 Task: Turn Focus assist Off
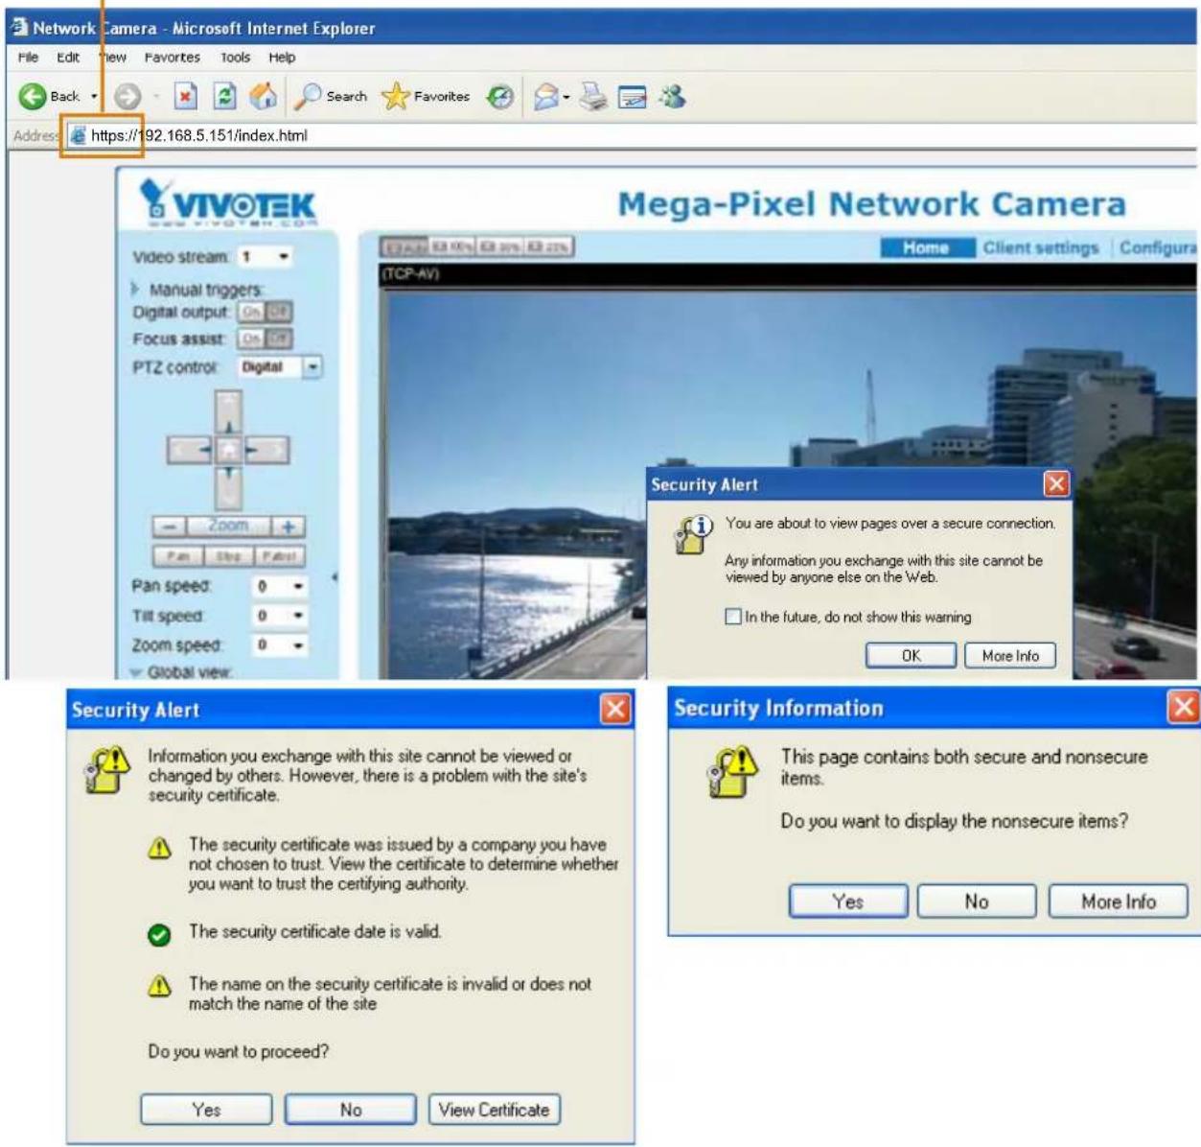[x=279, y=339]
